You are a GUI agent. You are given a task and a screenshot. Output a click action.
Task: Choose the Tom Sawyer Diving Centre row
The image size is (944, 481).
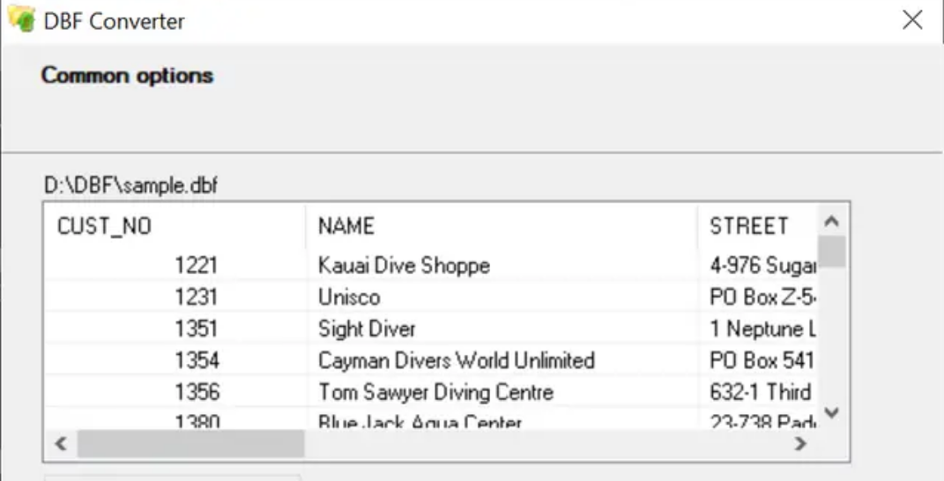435,392
